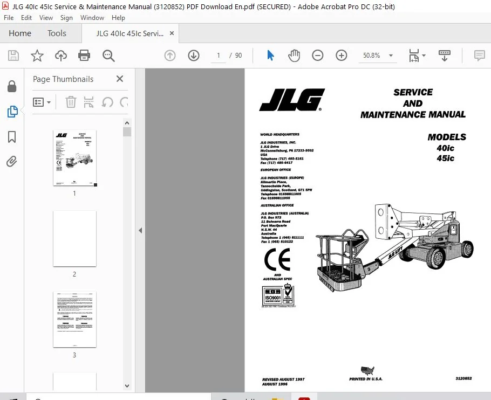
Task: Open Attachments paperclip icon
Action: click(11, 162)
